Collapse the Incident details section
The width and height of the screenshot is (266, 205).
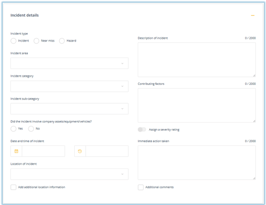pyautogui.click(x=252, y=15)
